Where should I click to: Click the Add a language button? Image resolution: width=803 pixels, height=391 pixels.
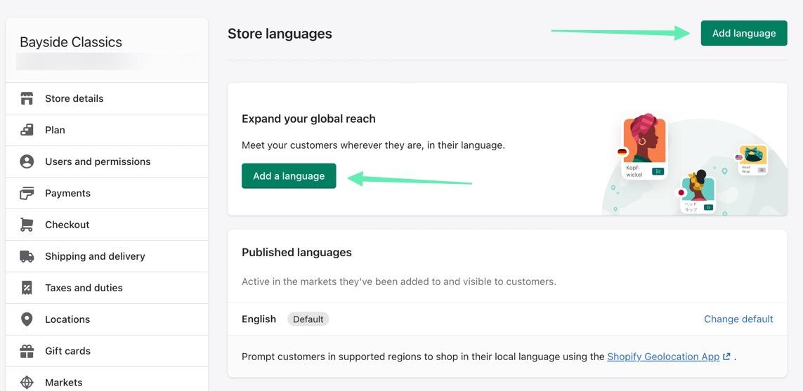(x=289, y=176)
